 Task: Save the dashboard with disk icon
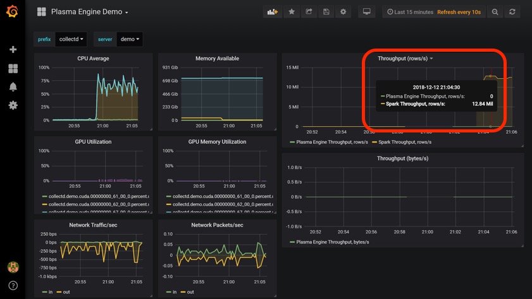326,12
